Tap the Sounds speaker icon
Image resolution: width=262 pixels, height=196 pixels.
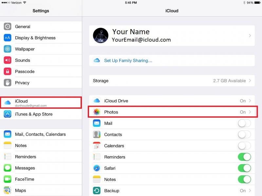point(8,60)
